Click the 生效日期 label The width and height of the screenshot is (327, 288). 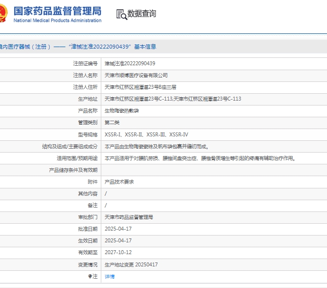(88, 241)
